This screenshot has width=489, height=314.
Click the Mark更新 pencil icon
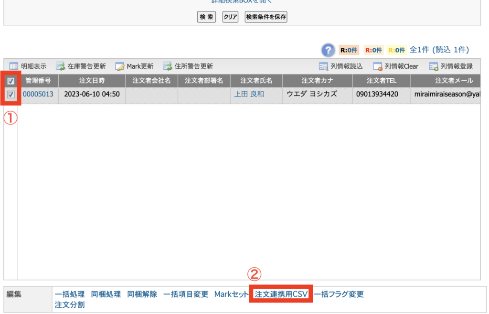(119, 66)
